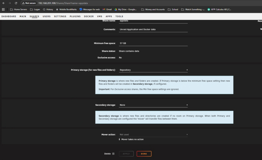Open the History bookmark
This screenshot has width=262, height=160.
coord(48,9)
